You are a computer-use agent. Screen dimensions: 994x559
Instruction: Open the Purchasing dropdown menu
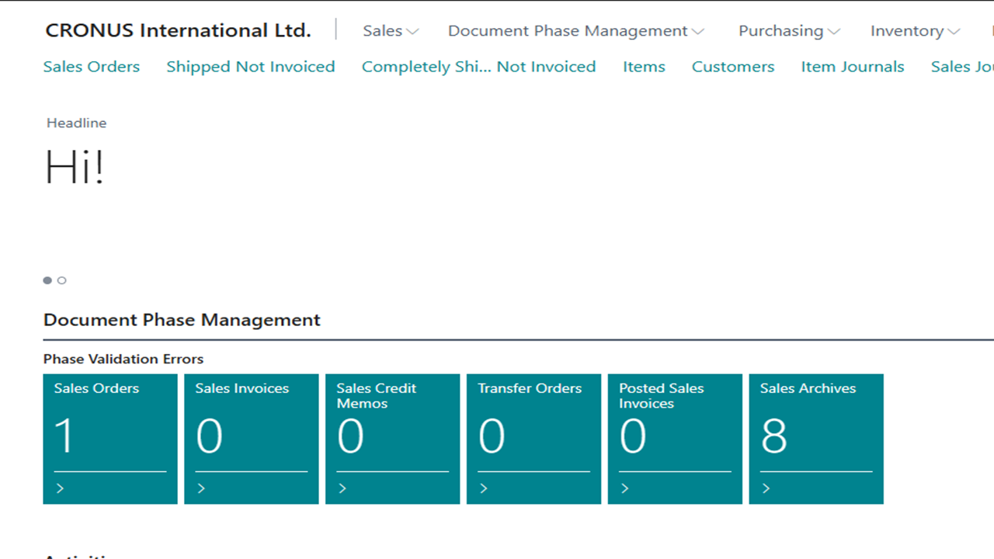point(788,31)
